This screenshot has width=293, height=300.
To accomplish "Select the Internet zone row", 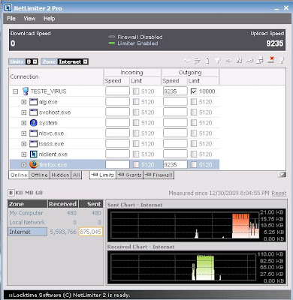I will point(56,232).
